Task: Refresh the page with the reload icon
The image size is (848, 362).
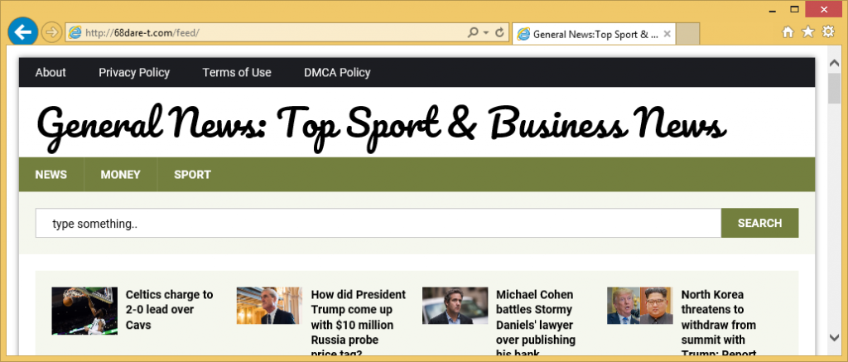Action: click(499, 33)
